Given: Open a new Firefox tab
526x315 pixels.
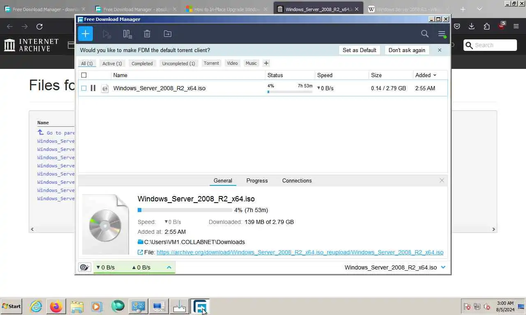Looking at the screenshot, I should 463,9.
